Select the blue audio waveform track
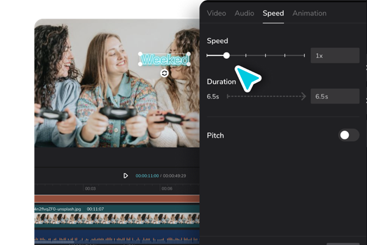367x245 pixels. [x=117, y=237]
